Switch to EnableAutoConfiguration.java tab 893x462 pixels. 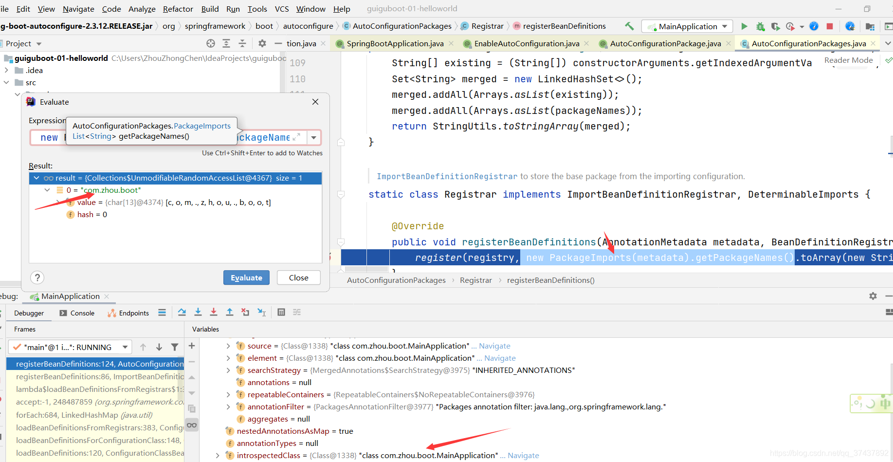click(527, 43)
